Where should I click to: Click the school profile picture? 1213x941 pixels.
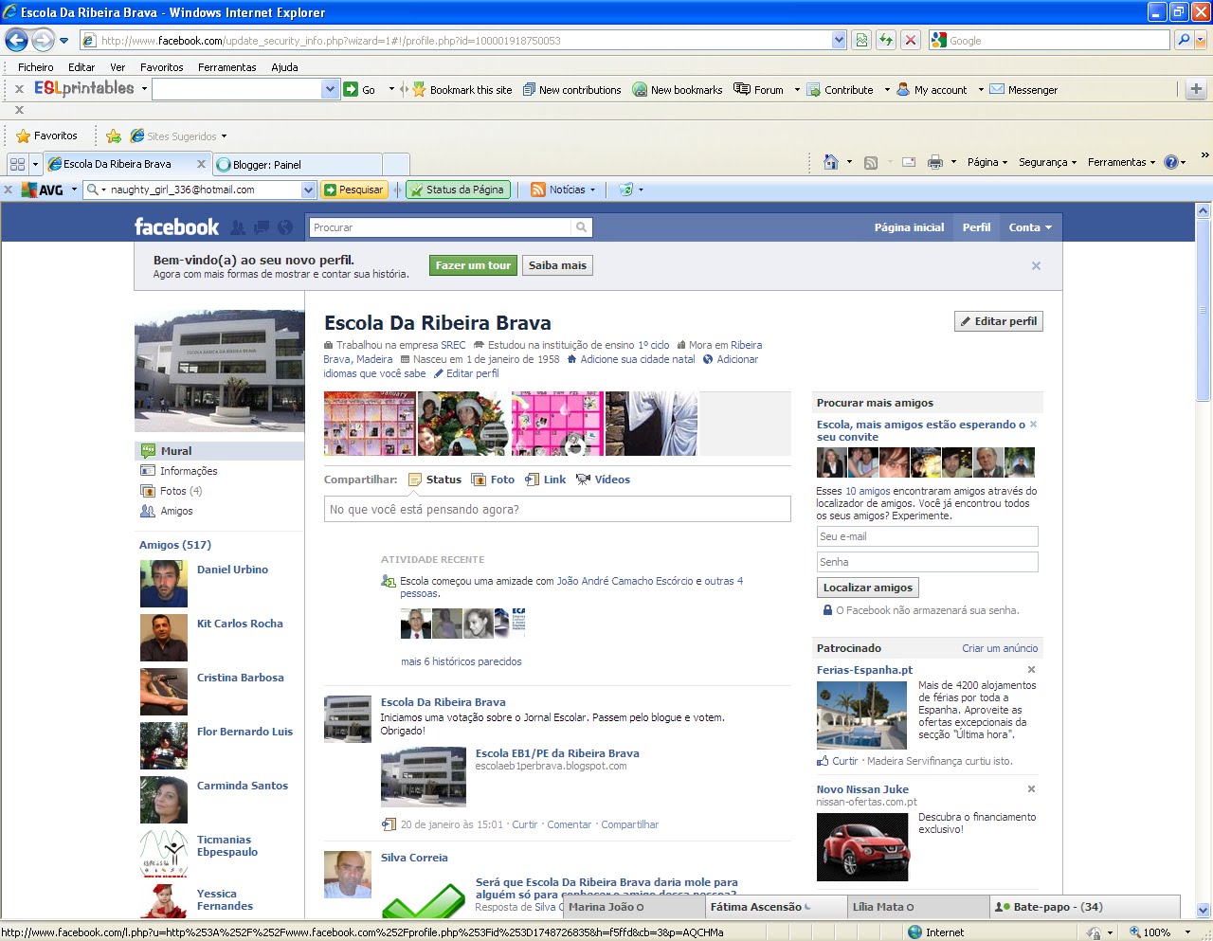(x=220, y=371)
